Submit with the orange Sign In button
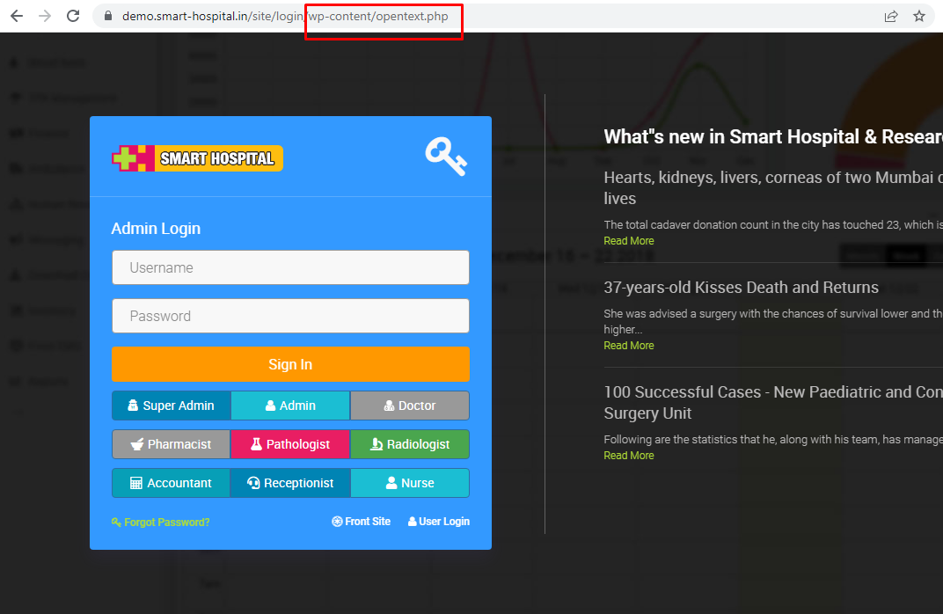This screenshot has height=614, width=943. tap(290, 364)
